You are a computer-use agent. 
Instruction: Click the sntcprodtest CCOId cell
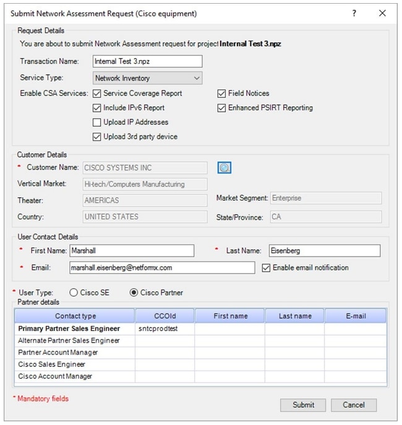tap(165, 328)
